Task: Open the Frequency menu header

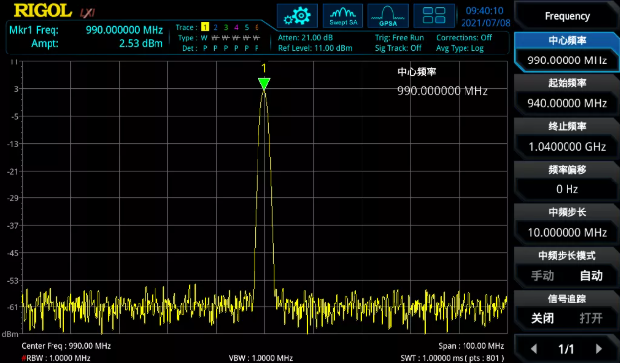Action: tap(568, 16)
